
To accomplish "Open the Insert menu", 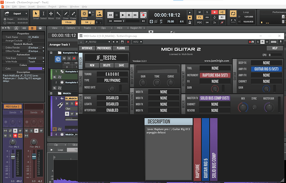I will pos(32,7).
